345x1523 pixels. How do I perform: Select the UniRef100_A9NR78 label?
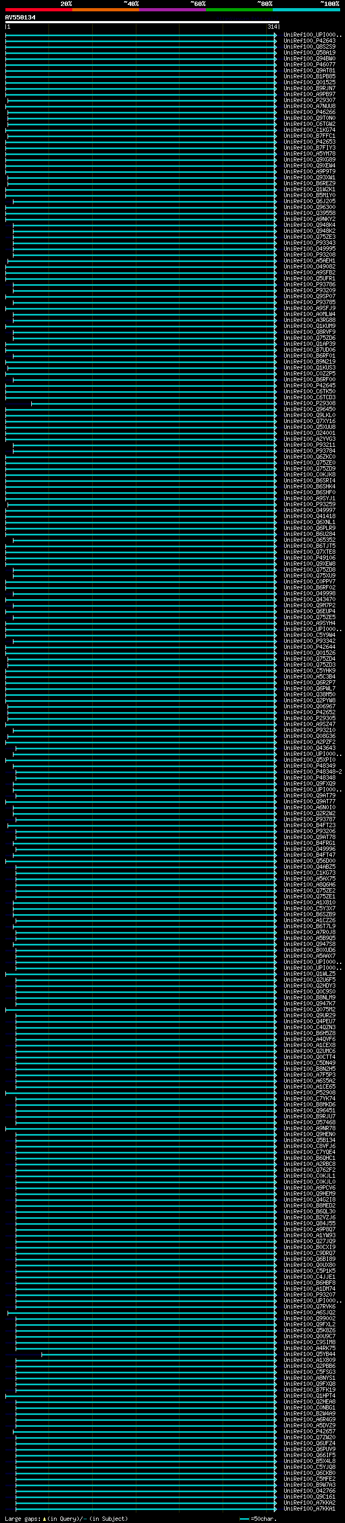309,1129
